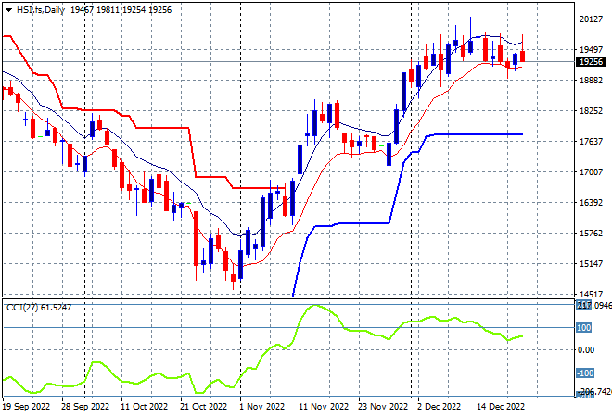Image resolution: width=612 pixels, height=417 pixels.
Task: Click the 14 Dec 2022 date label
Action: (501, 407)
